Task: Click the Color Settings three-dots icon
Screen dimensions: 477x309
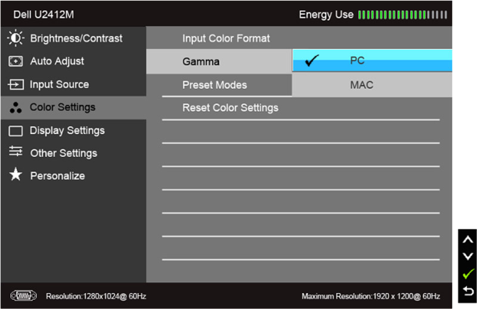Action: pos(16,107)
